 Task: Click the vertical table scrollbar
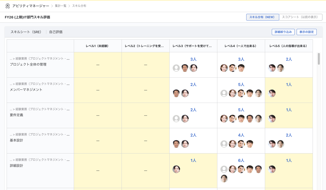tap(319, 59)
